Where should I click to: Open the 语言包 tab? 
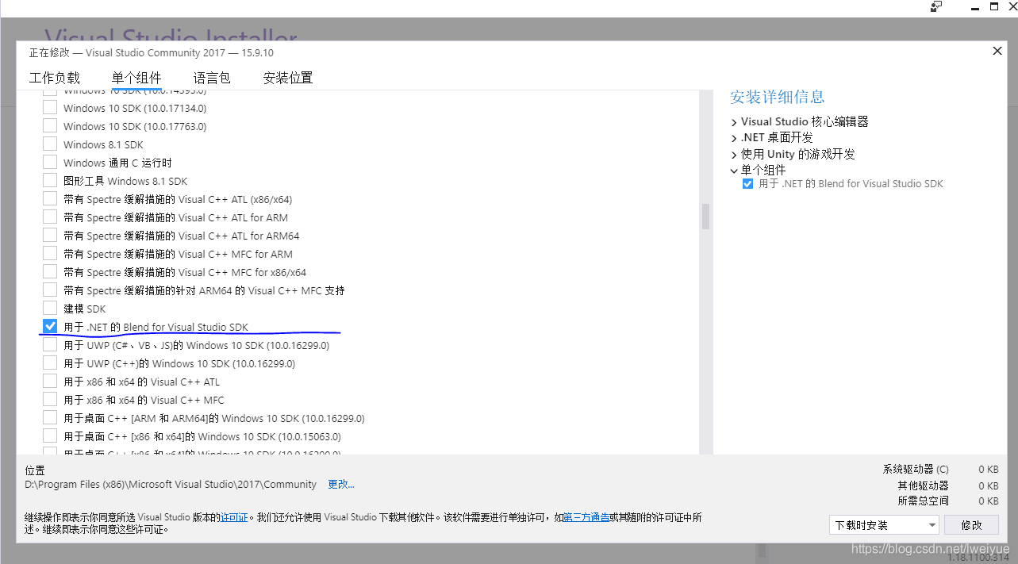point(212,78)
